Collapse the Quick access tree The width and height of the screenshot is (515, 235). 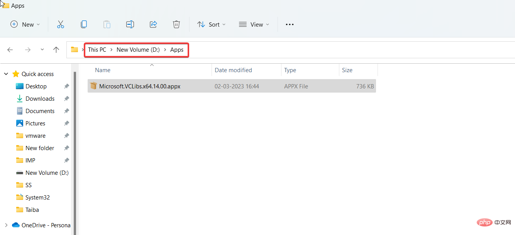pyautogui.click(x=6, y=74)
